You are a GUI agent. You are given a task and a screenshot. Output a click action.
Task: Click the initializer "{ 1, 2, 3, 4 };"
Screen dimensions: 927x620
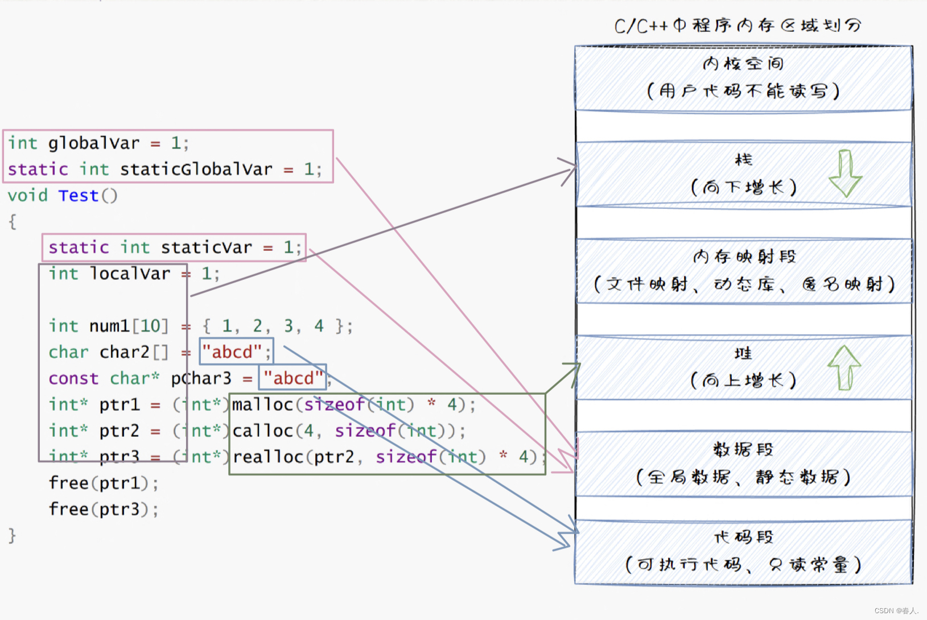[278, 326]
